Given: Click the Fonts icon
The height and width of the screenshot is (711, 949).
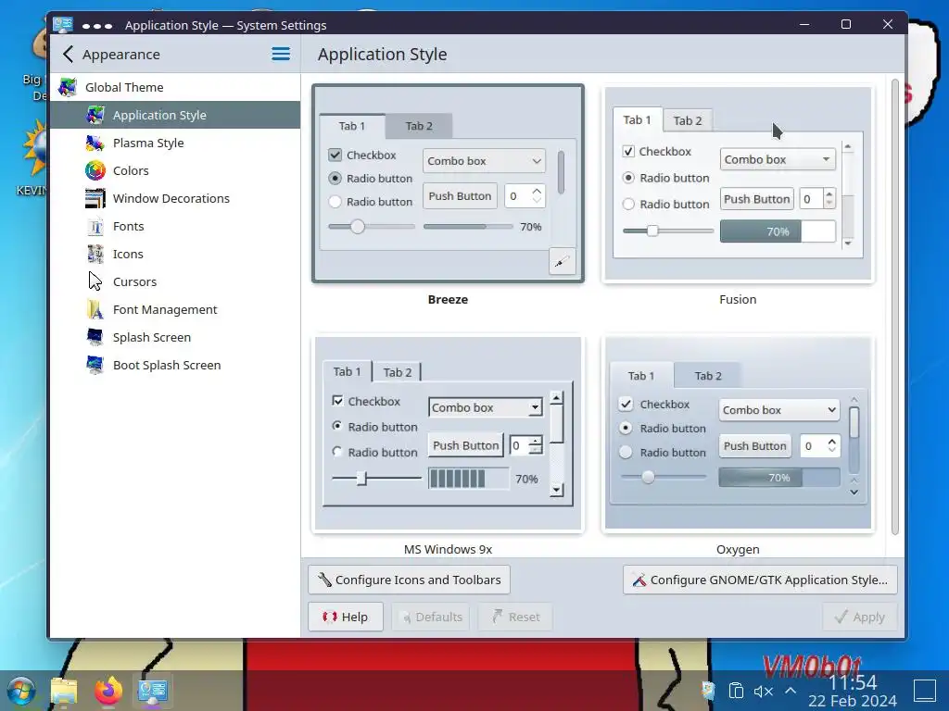Looking at the screenshot, I should pyautogui.click(x=95, y=226).
